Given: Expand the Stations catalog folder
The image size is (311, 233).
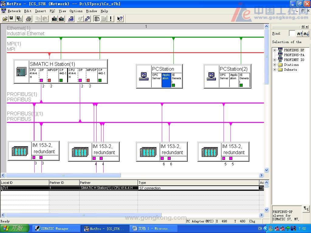Looking at the screenshot, I should (x=275, y=65).
